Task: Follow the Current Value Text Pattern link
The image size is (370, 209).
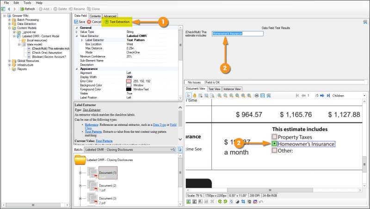Action: [104, 141]
